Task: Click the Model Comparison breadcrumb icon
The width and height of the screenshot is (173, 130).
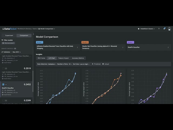Action: pos(39,29)
